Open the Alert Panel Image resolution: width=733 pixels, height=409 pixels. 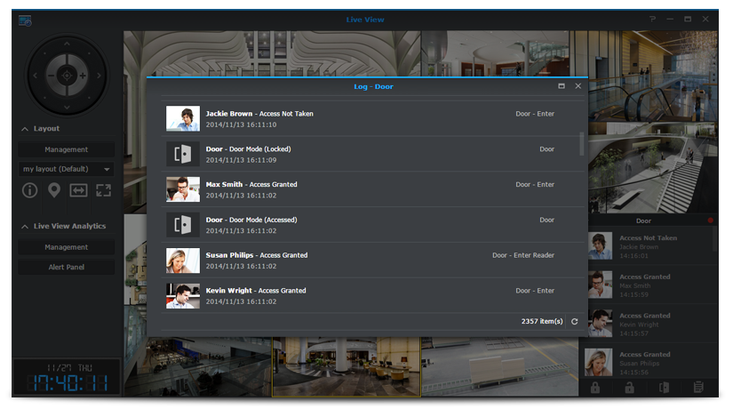(x=67, y=267)
